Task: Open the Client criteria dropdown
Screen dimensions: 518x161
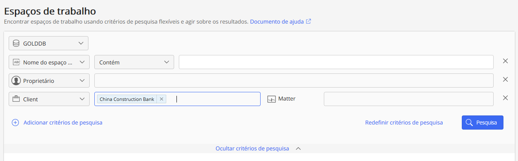Action: [x=82, y=99]
